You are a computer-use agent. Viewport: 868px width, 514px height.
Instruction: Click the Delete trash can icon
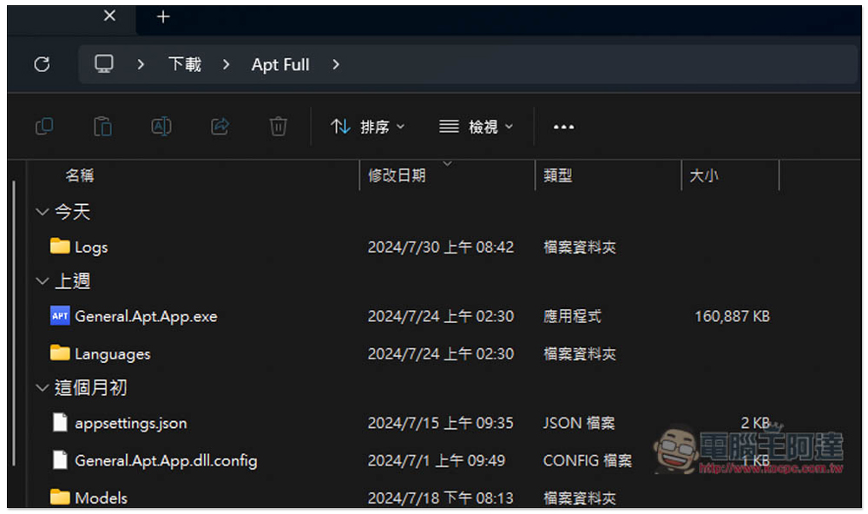(x=279, y=126)
